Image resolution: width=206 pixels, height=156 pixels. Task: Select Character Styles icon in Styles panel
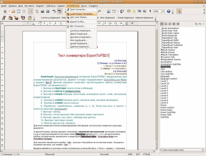tap(166, 24)
